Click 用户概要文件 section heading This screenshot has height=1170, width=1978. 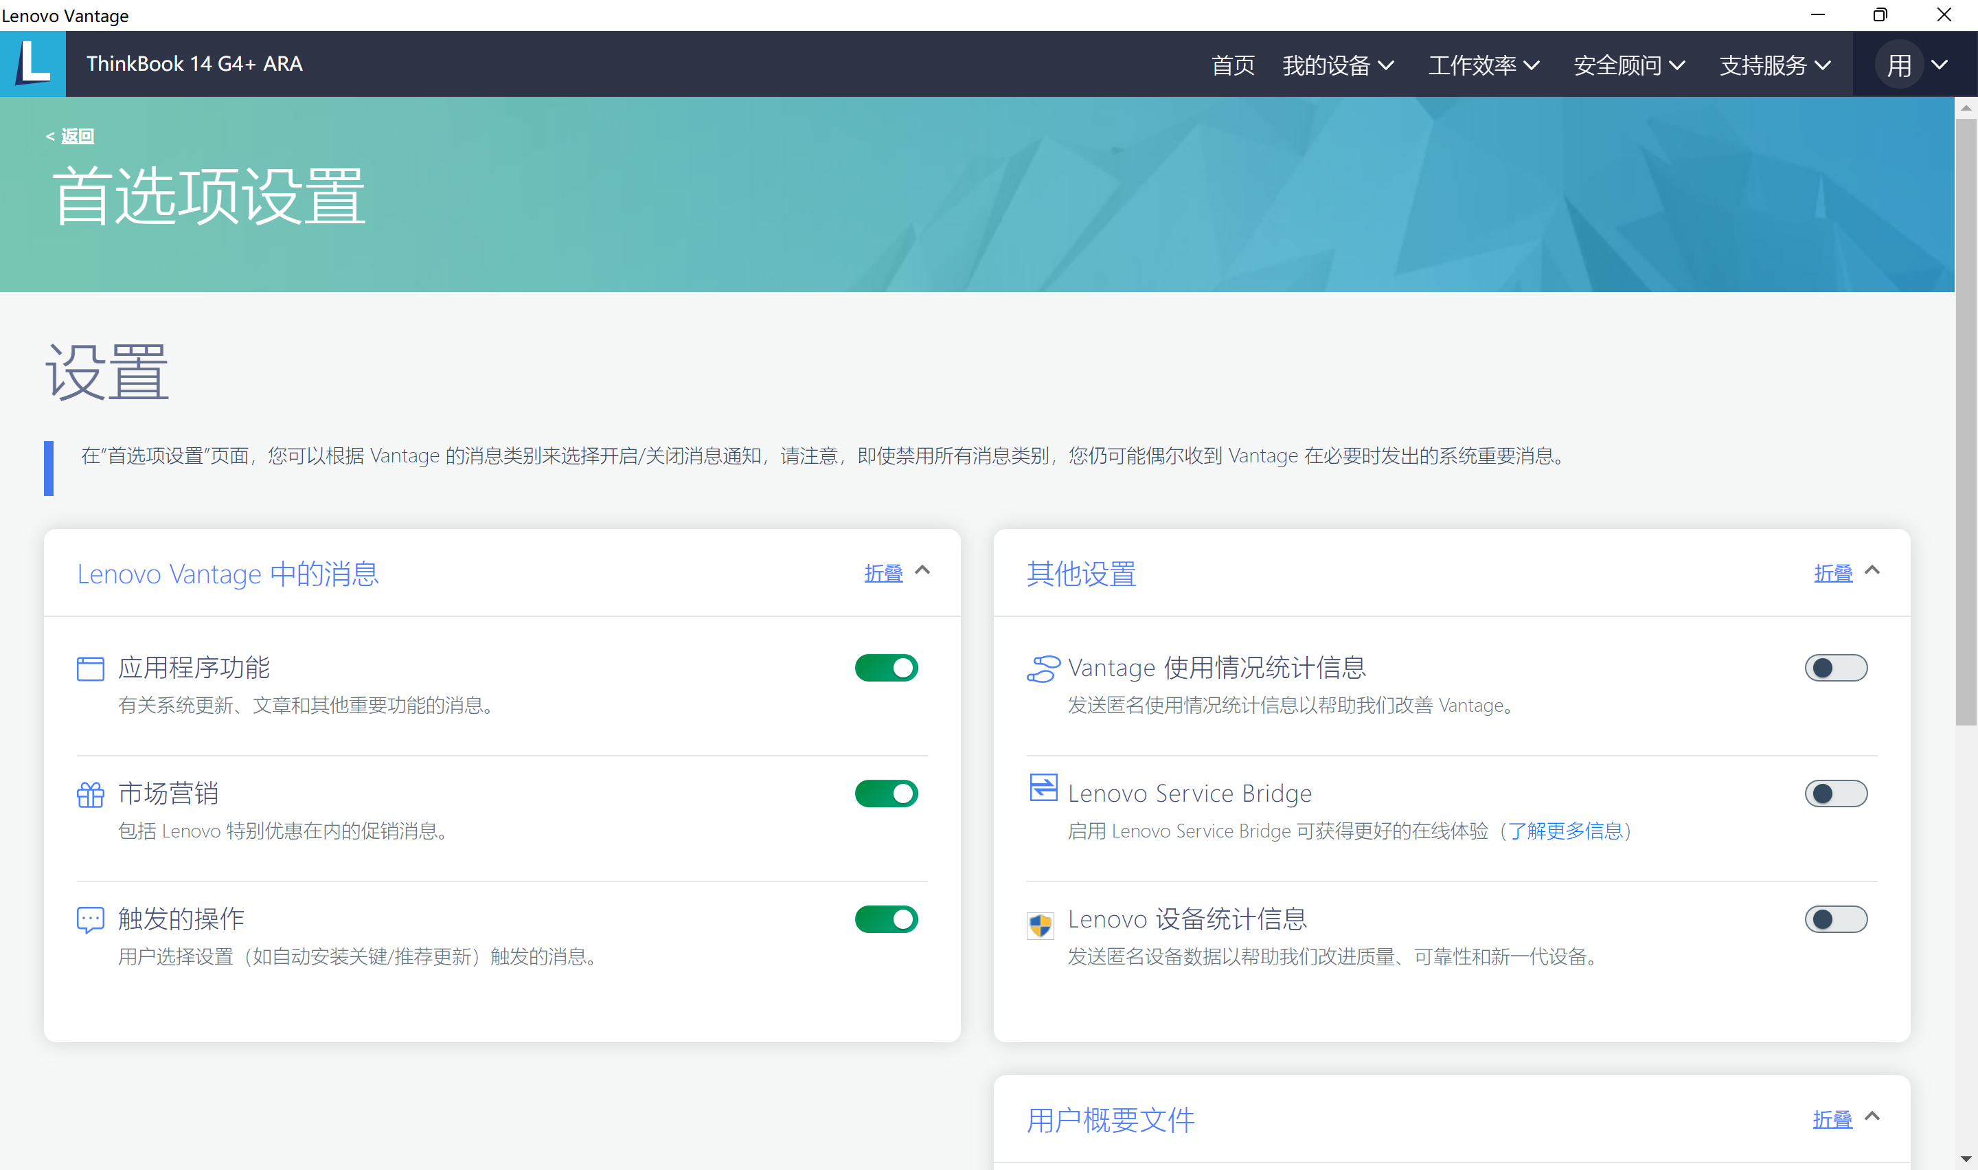(x=1111, y=1120)
